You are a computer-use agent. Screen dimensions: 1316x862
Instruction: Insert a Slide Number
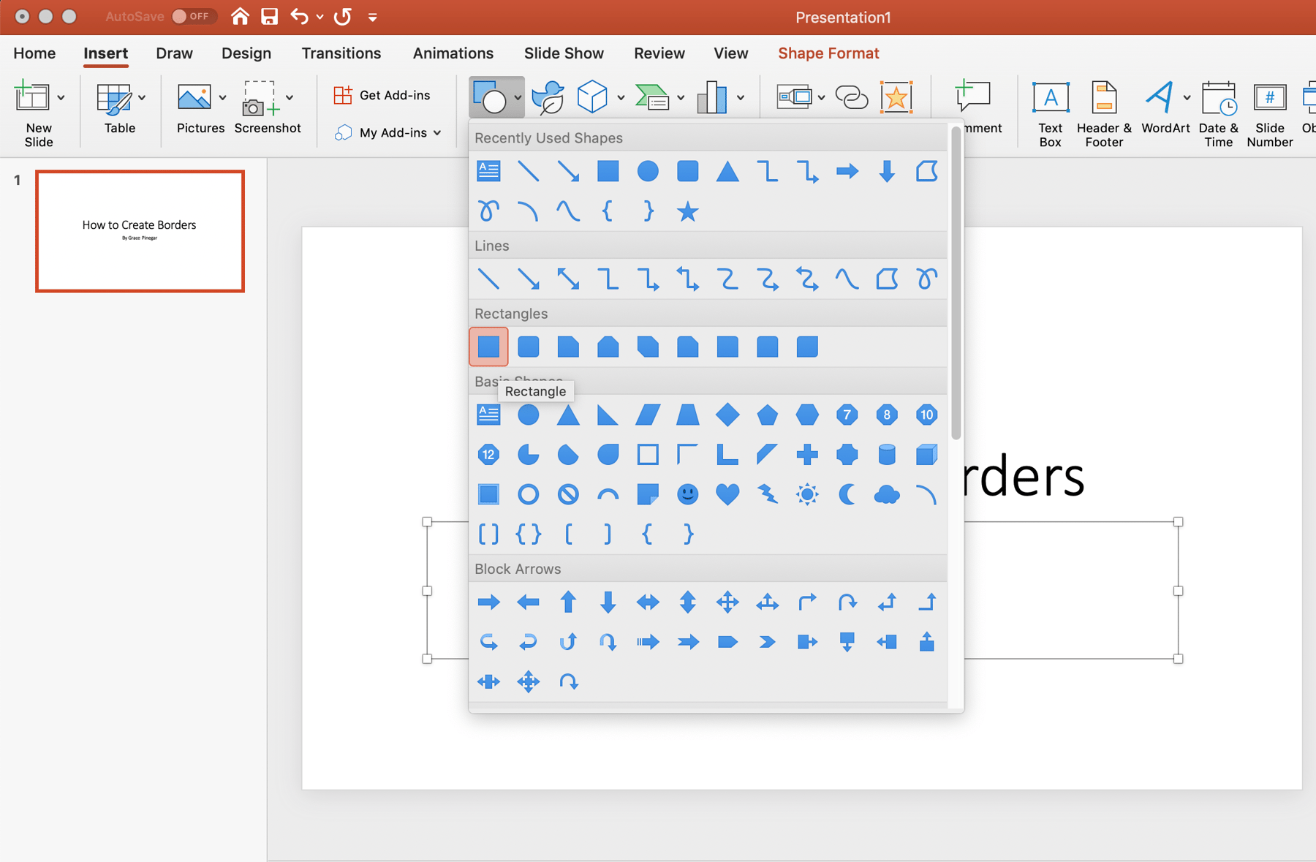1270,111
